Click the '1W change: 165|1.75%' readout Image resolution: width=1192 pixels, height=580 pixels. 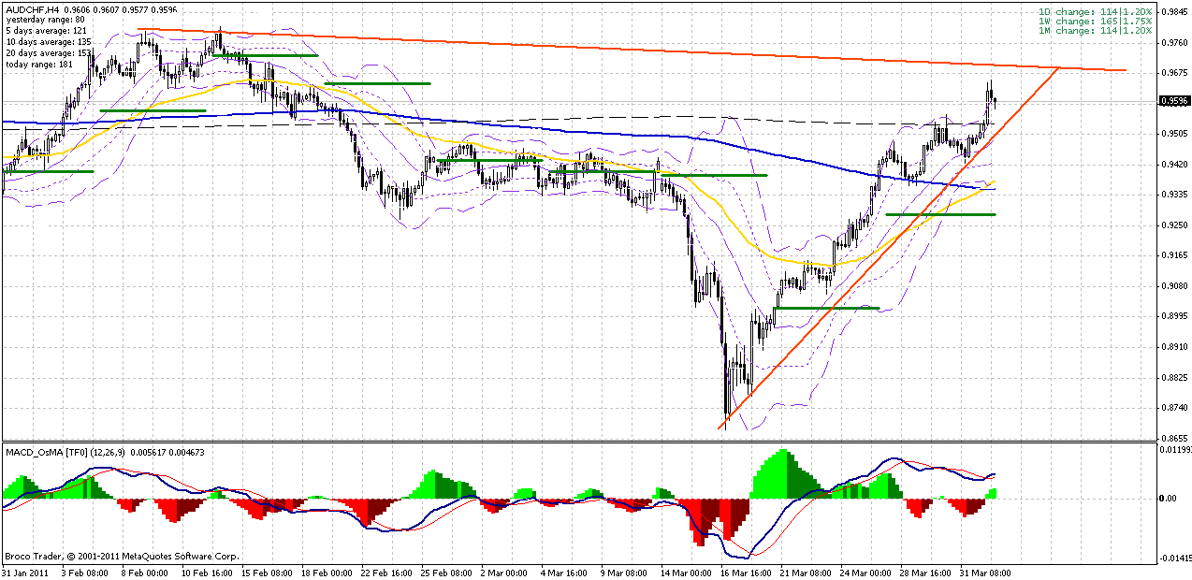1096,21
